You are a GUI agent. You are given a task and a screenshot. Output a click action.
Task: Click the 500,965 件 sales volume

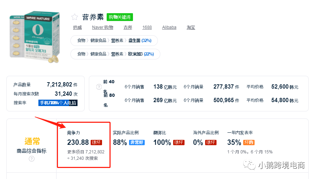pos(226,100)
